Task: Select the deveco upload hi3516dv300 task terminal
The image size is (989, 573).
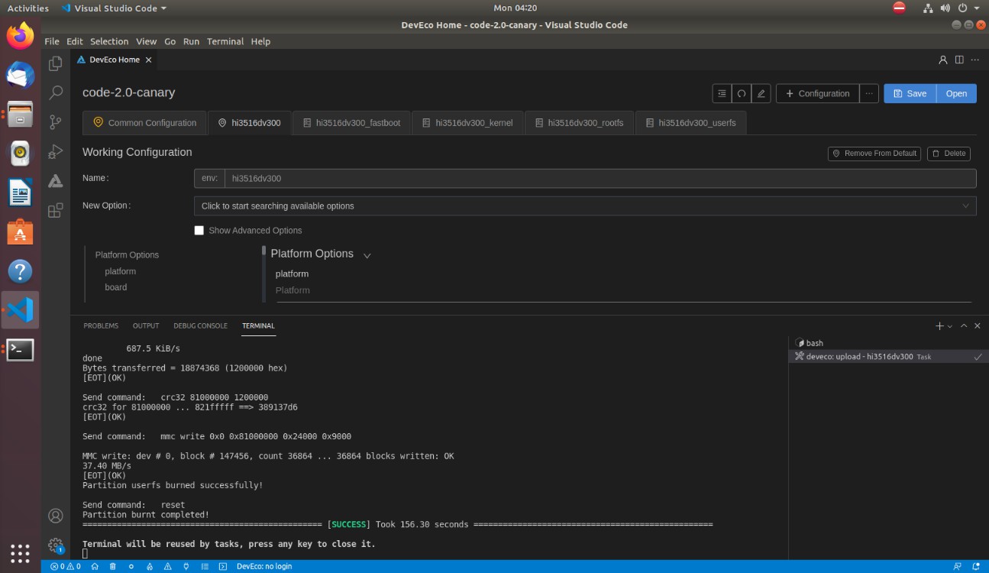Action: (x=888, y=357)
